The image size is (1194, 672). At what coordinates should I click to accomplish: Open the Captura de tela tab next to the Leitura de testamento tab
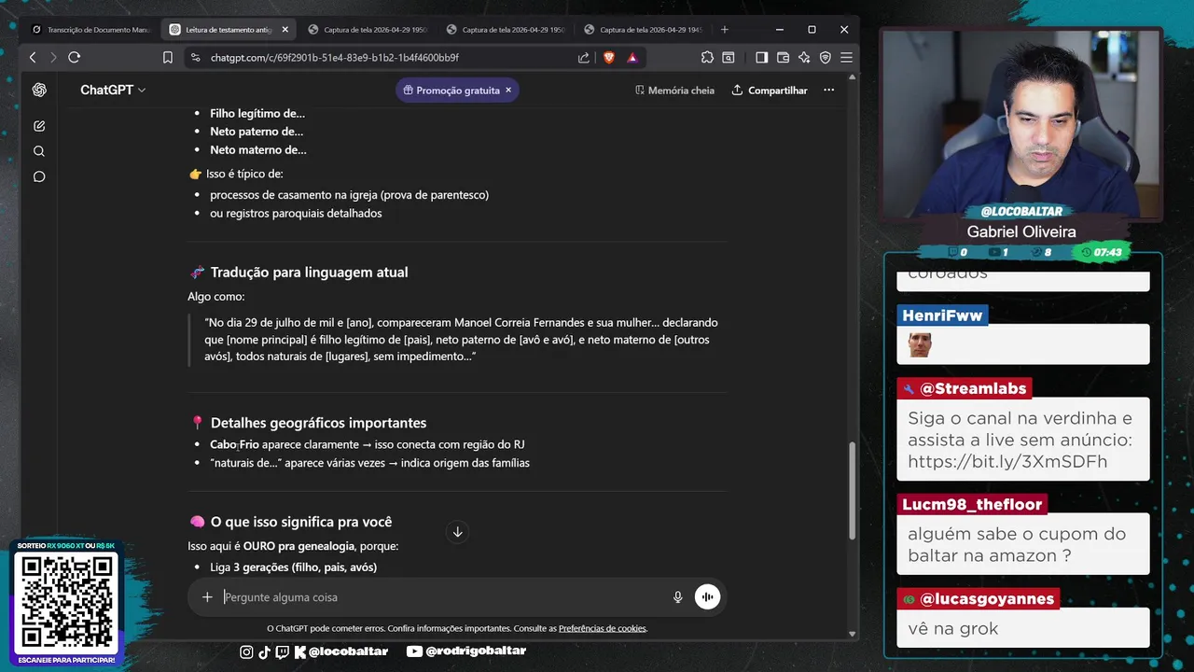click(x=367, y=30)
